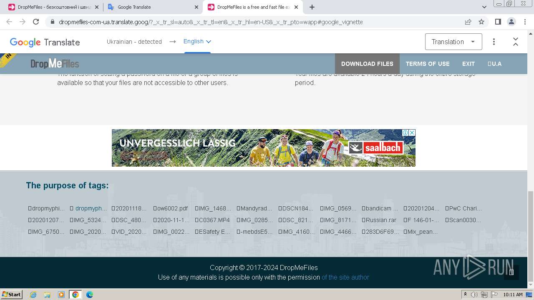Open a new browser tab
This screenshot has width=534, height=300.
[312, 7]
